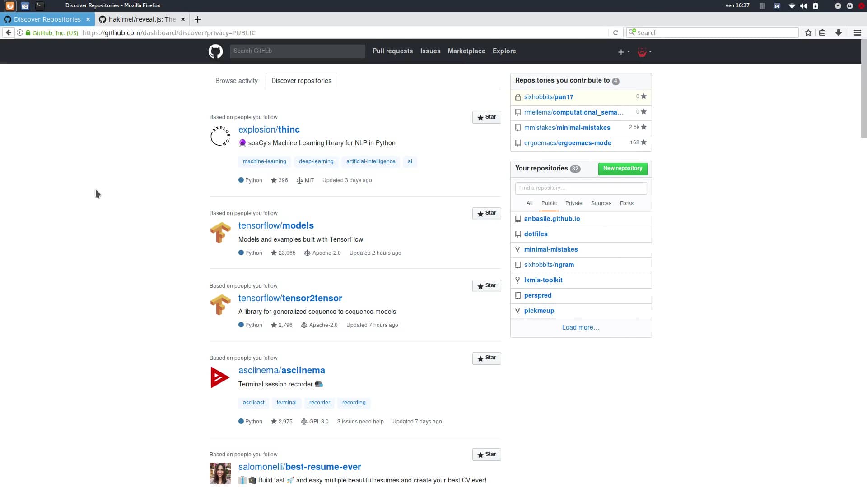Click the GitHub octocat home logo
This screenshot has height=487, width=867.
click(215, 51)
